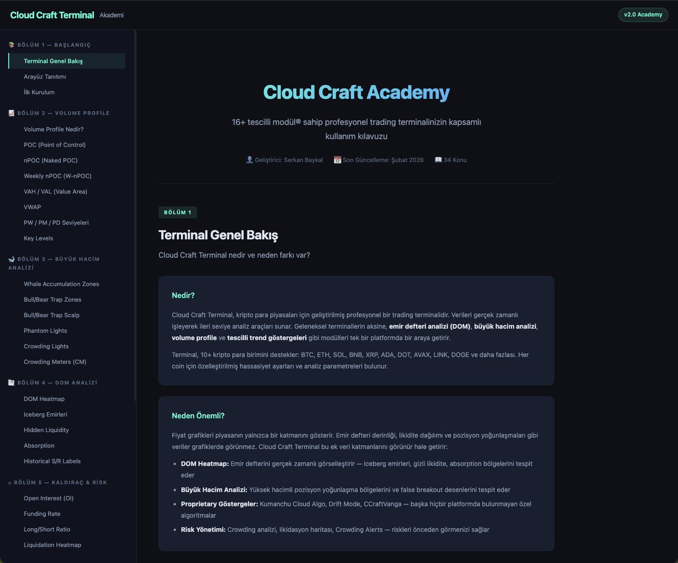Click the Cloud Craft Terminal logo title
Screen dimensions: 678x563
pyautogui.click(x=52, y=15)
